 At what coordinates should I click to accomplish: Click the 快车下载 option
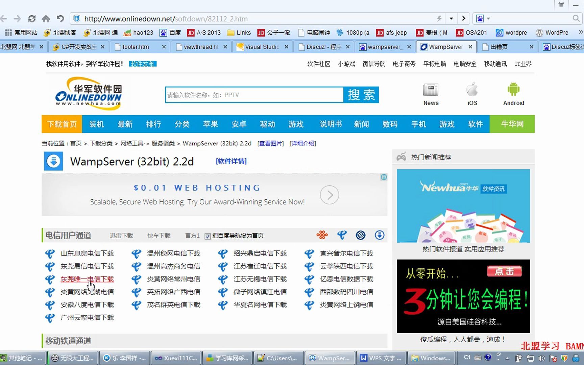[x=159, y=236]
